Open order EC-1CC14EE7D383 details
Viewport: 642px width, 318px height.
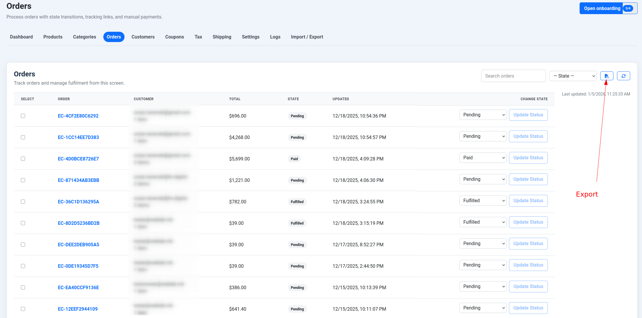[x=78, y=137]
